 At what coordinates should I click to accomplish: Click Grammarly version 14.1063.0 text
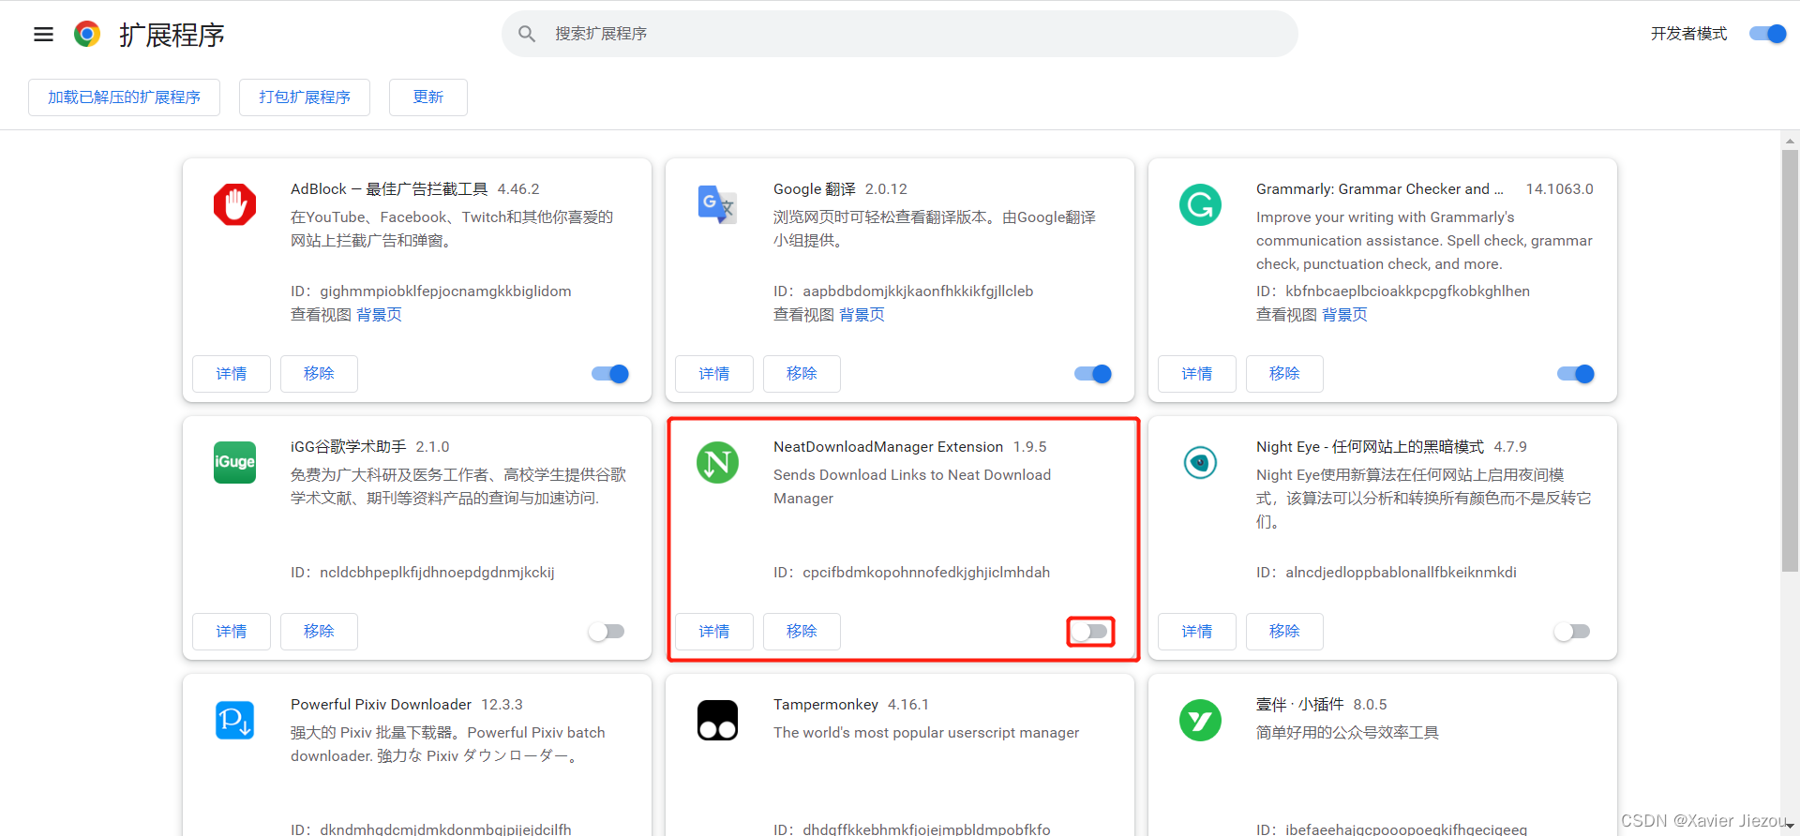(1559, 189)
